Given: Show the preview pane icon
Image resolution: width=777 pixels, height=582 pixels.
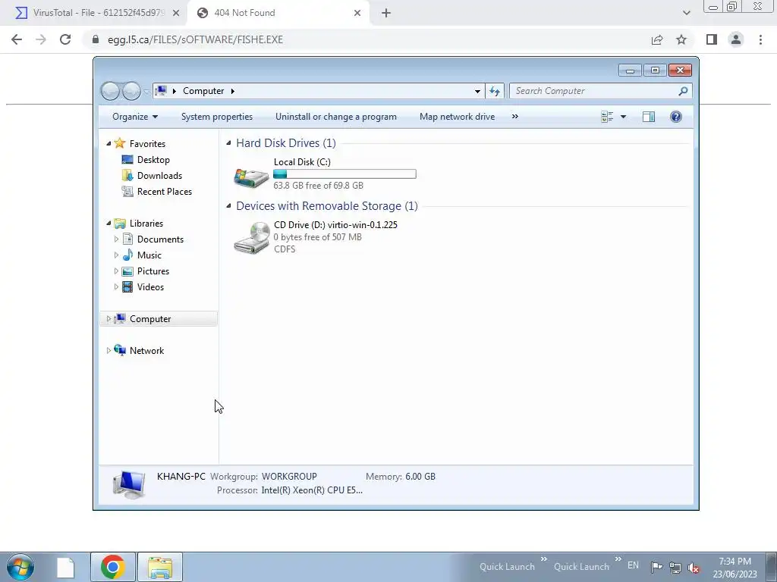Looking at the screenshot, I should coord(648,117).
